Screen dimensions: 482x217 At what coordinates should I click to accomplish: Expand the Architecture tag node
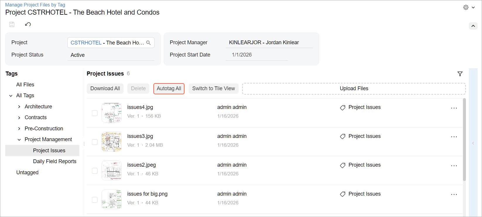pyautogui.click(x=19, y=107)
